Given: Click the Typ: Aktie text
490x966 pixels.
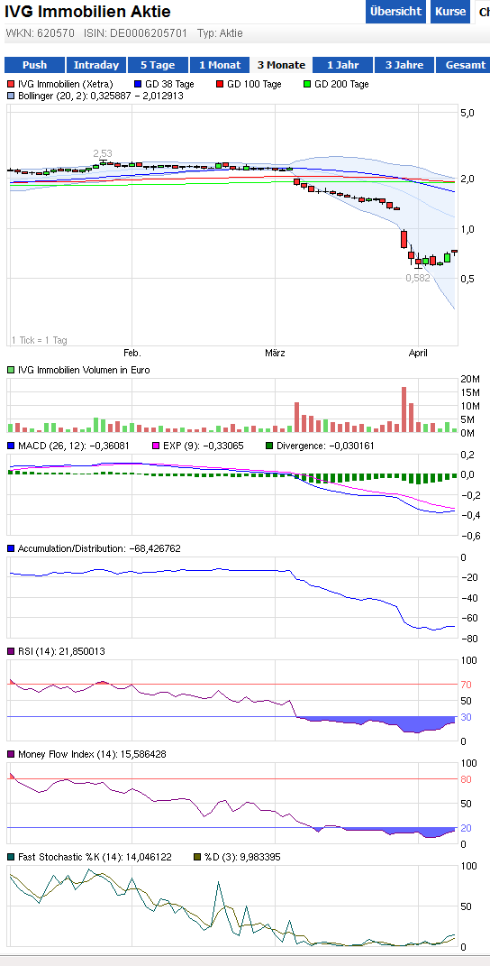Looking at the screenshot, I should coord(220,33).
